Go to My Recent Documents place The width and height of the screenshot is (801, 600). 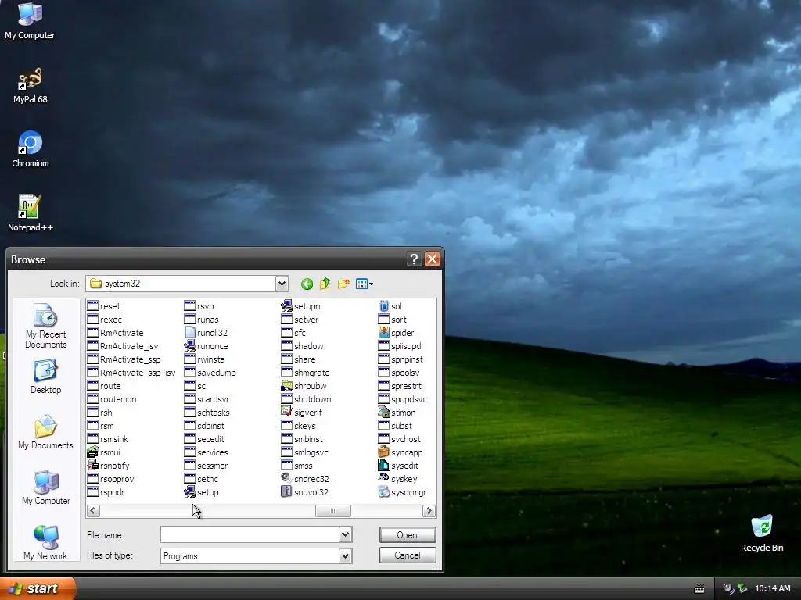pyautogui.click(x=45, y=326)
